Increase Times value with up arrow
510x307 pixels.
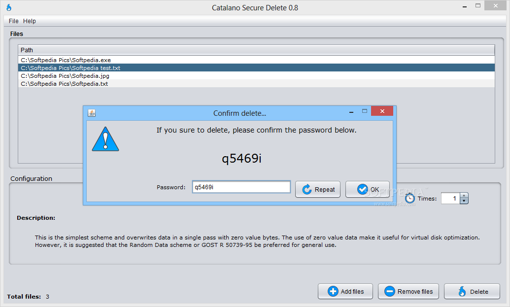pos(464,196)
